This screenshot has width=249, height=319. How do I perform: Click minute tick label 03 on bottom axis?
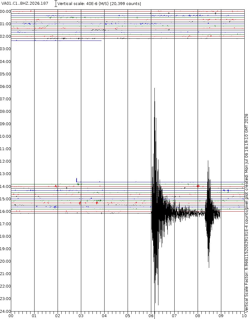[x=81, y=316]
